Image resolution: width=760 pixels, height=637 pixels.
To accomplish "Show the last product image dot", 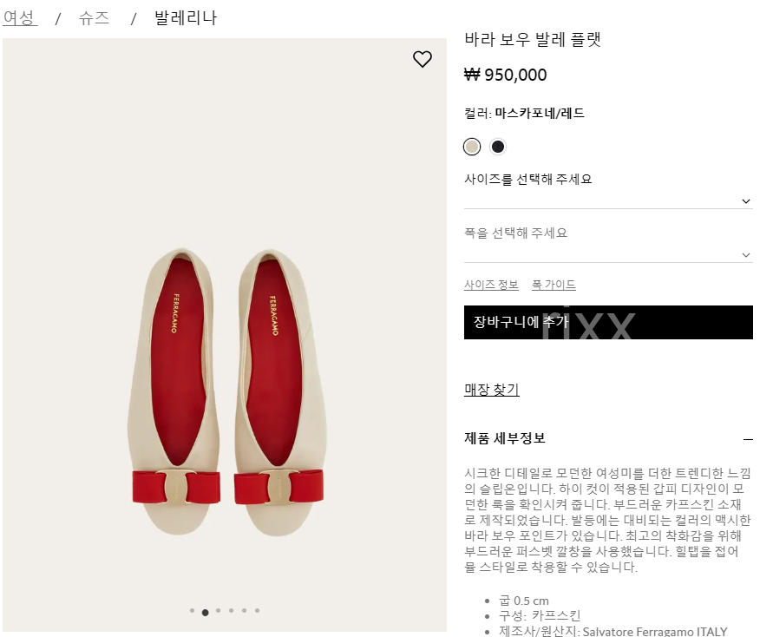I will coord(258,611).
